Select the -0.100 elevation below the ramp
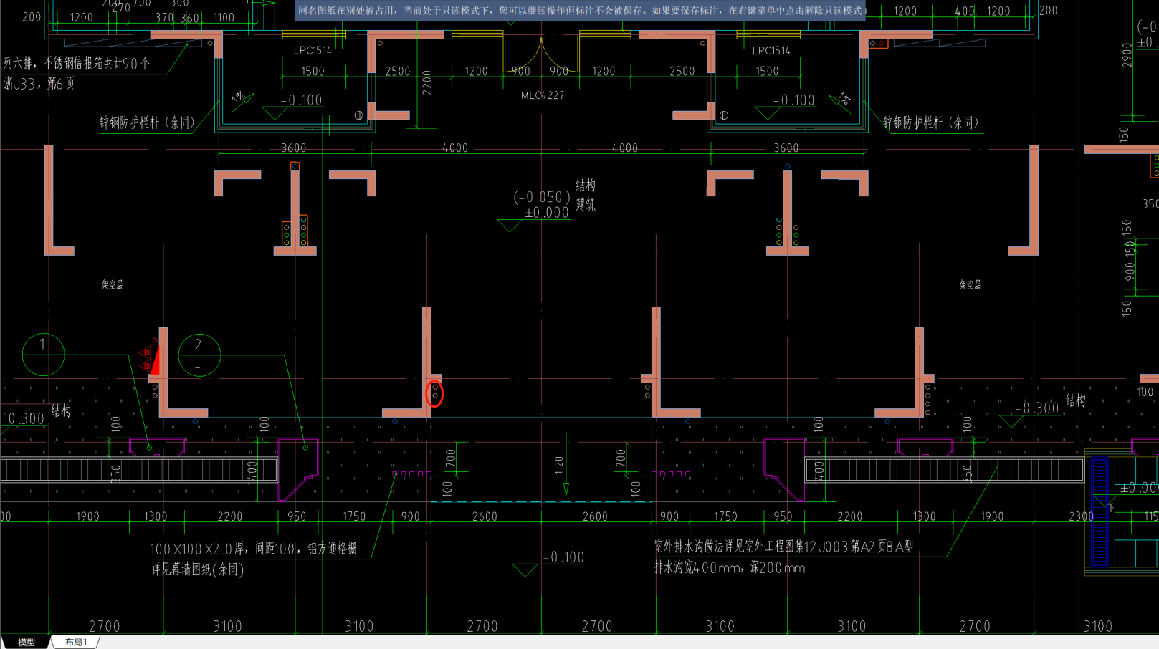Viewport: 1159px width, 649px height. [563, 557]
